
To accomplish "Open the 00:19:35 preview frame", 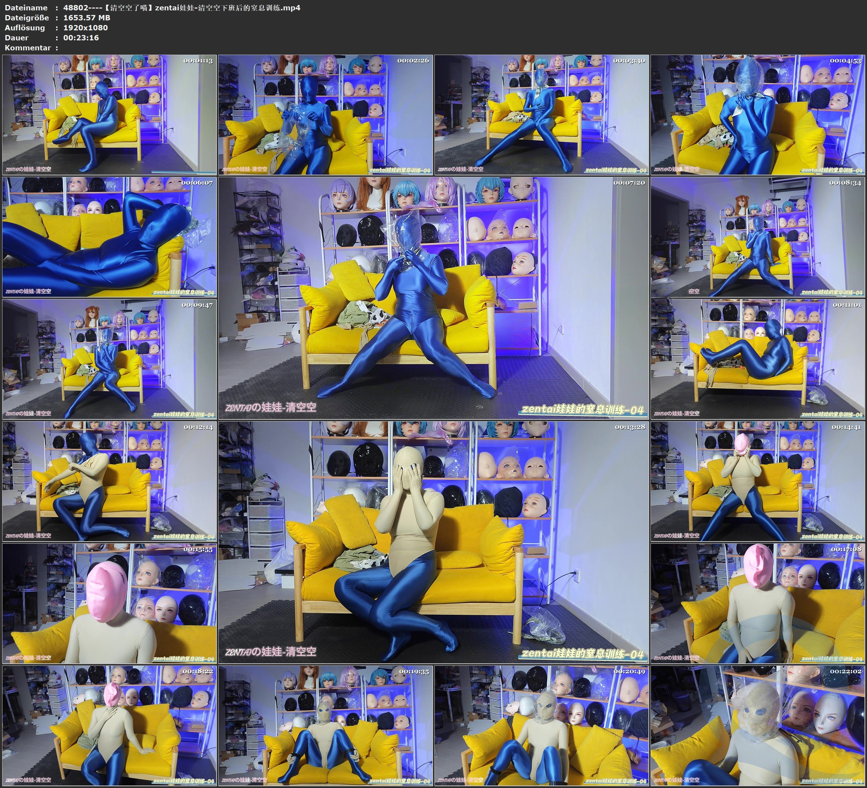I will (x=325, y=725).
